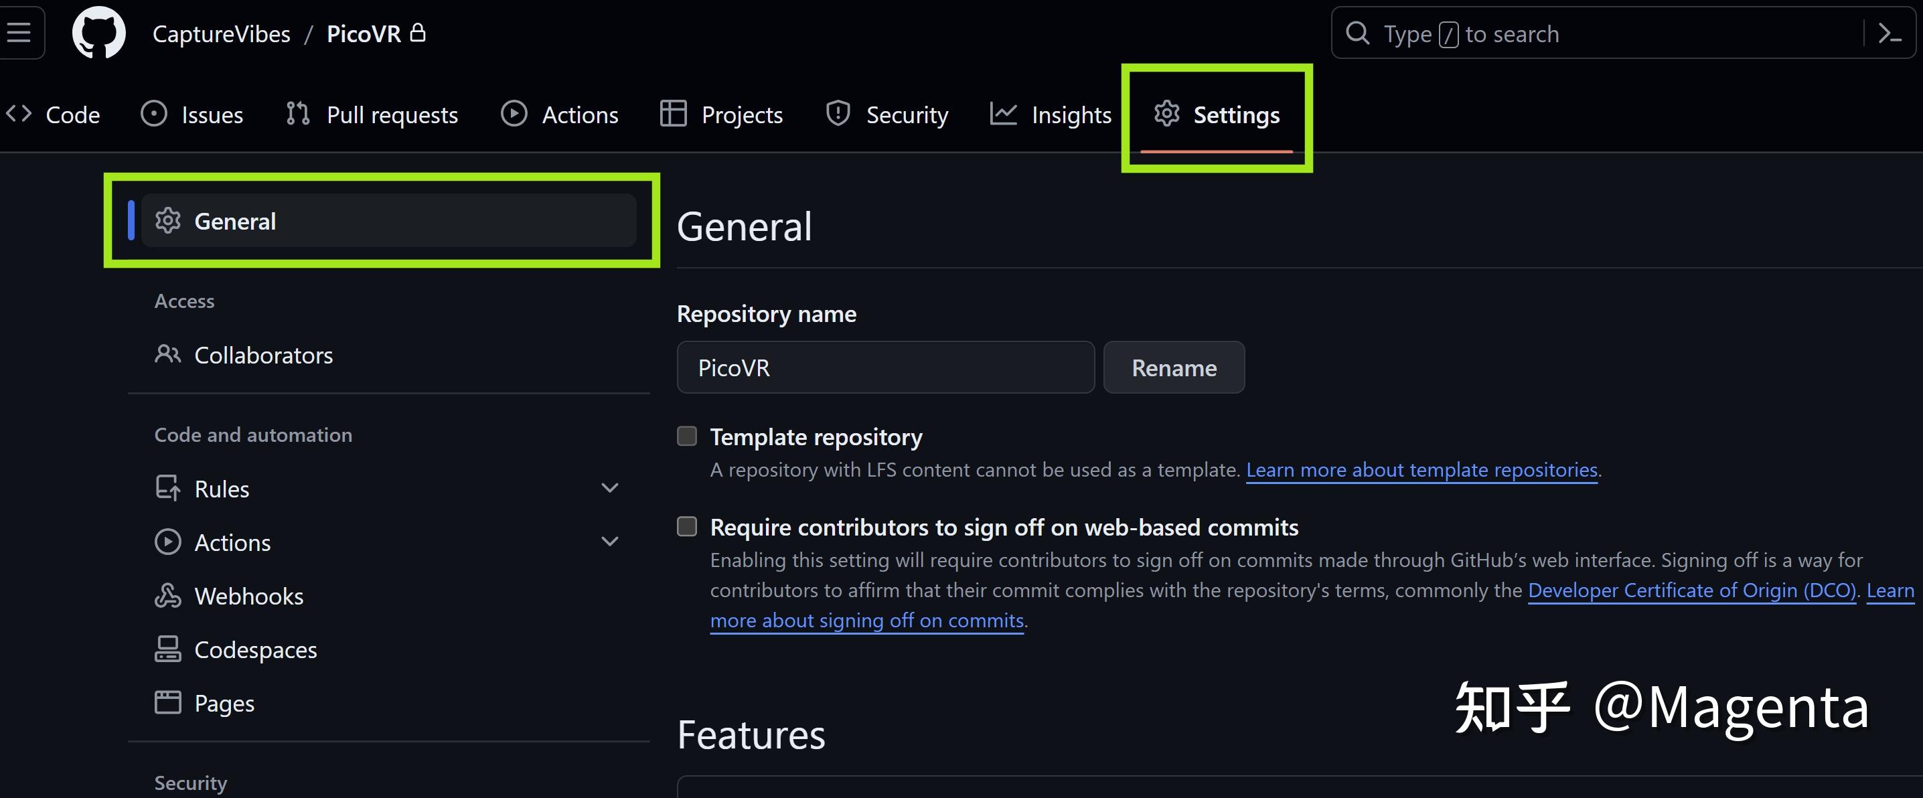
Task: Open Pages settings page
Action: tap(388, 702)
